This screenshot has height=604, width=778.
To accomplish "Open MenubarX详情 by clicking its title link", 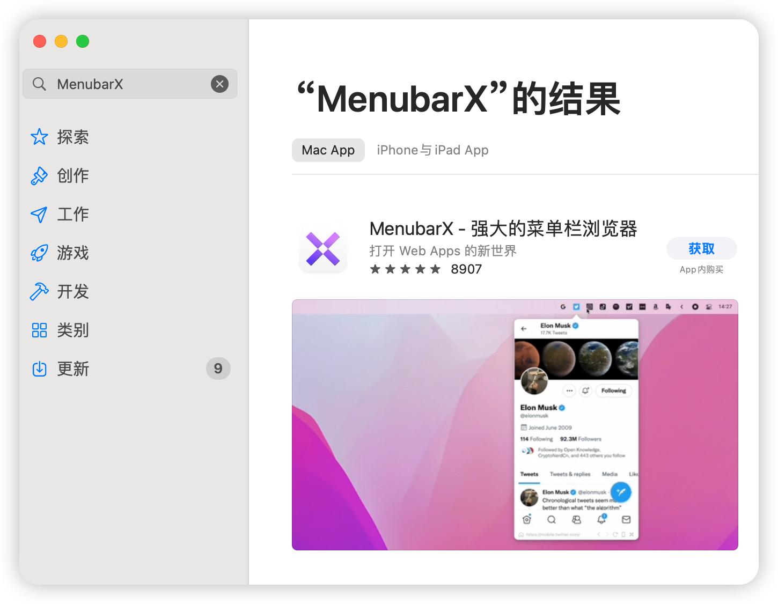I will click(x=503, y=229).
